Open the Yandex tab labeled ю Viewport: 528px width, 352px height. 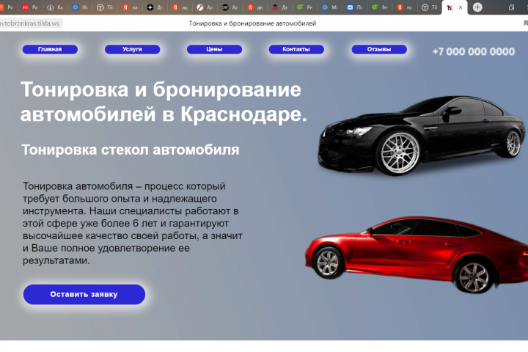pos(404,7)
